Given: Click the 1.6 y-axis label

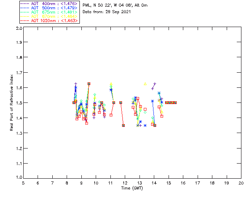Looking at the screenshot, I should 19,88.
